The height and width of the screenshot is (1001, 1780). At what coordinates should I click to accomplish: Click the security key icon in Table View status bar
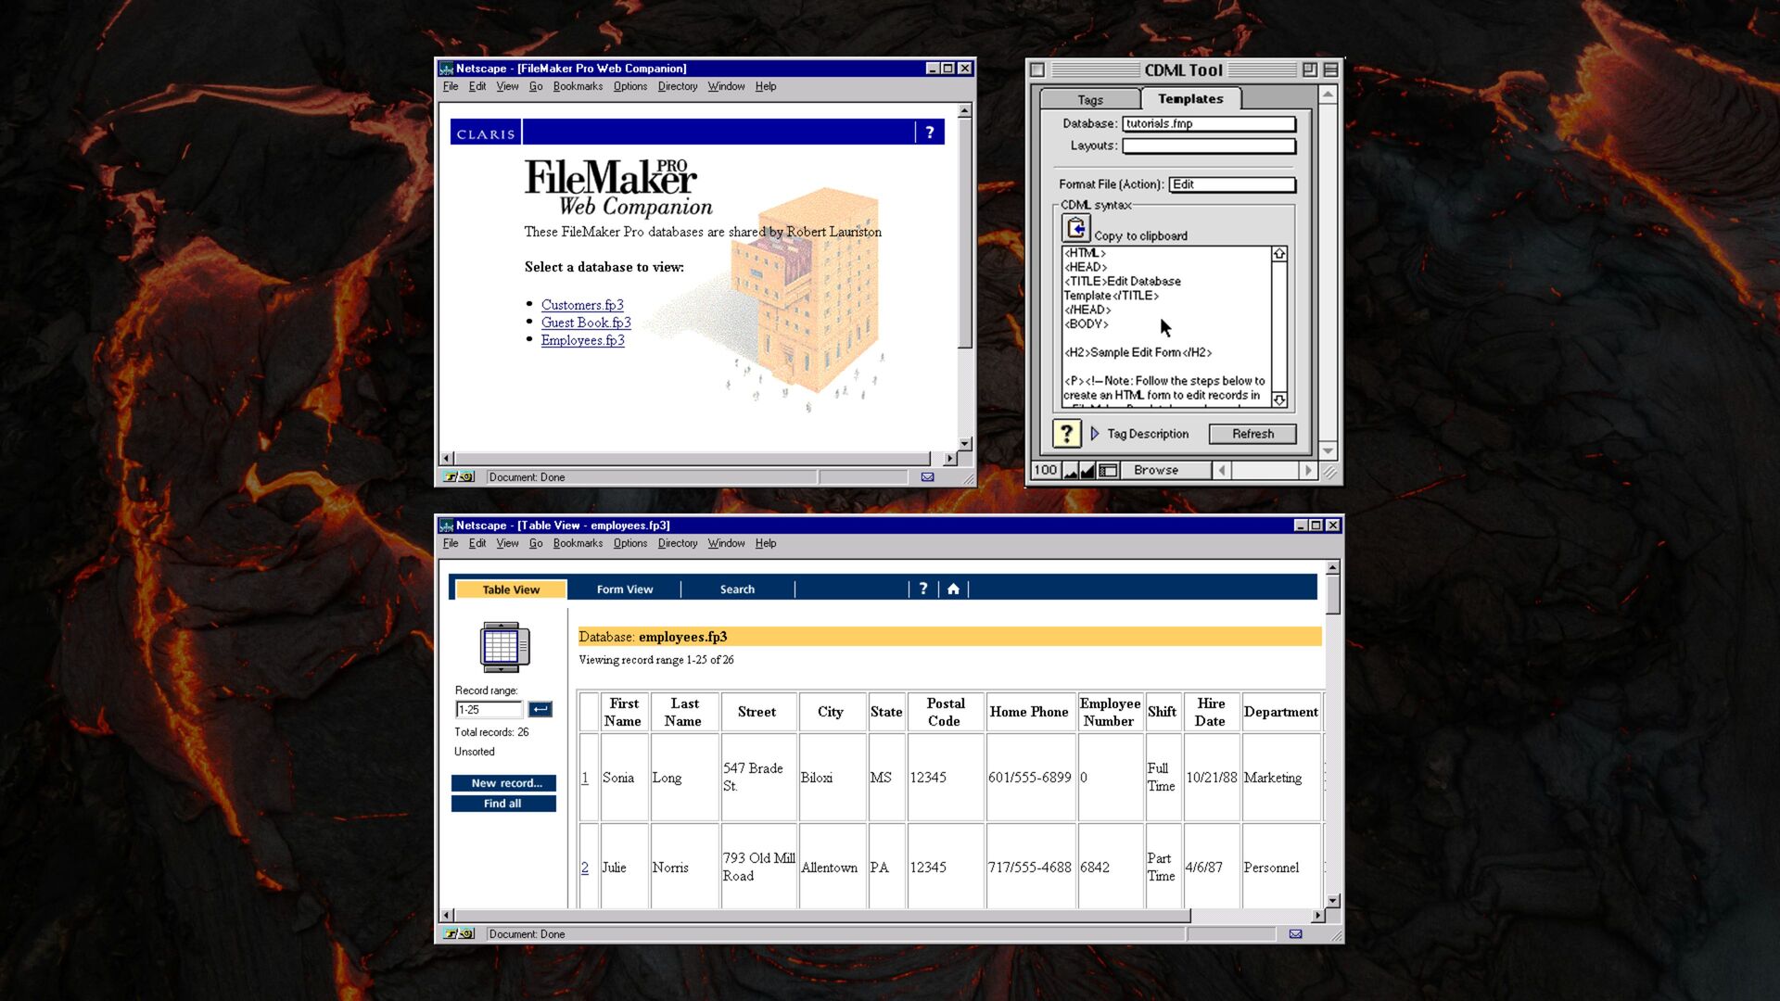tap(459, 934)
